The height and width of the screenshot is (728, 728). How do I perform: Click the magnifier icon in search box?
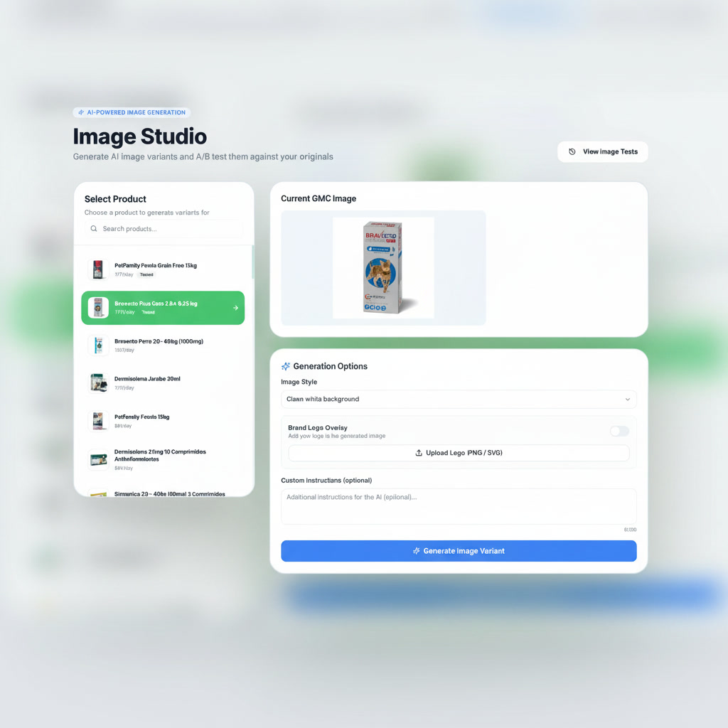(94, 229)
